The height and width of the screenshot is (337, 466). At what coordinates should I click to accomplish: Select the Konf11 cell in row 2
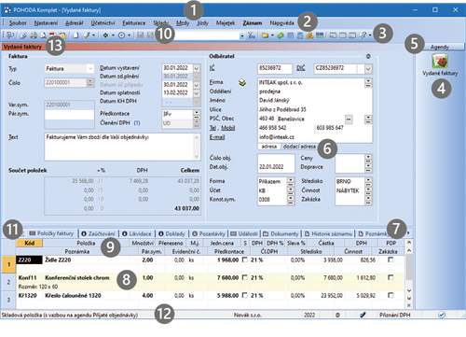(x=30, y=277)
